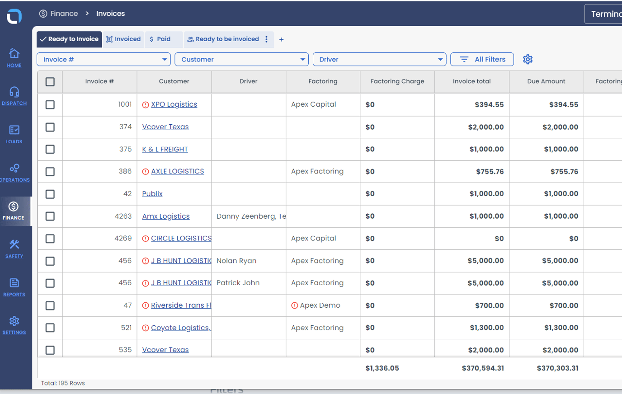This screenshot has height=394, width=622.
Task: Open the Safety section in sidebar
Action: [14, 249]
